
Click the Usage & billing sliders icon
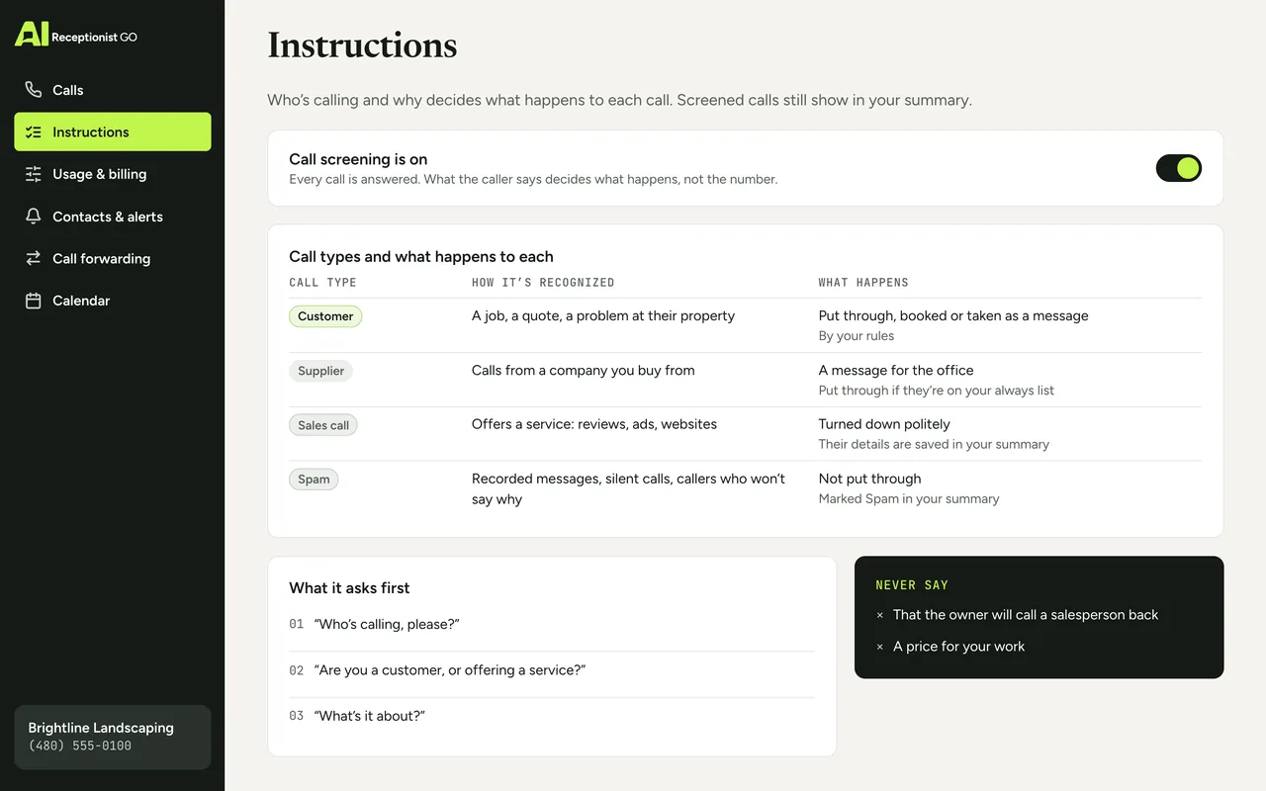point(34,174)
